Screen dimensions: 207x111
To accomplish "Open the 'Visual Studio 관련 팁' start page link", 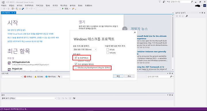I will [30, 34].
